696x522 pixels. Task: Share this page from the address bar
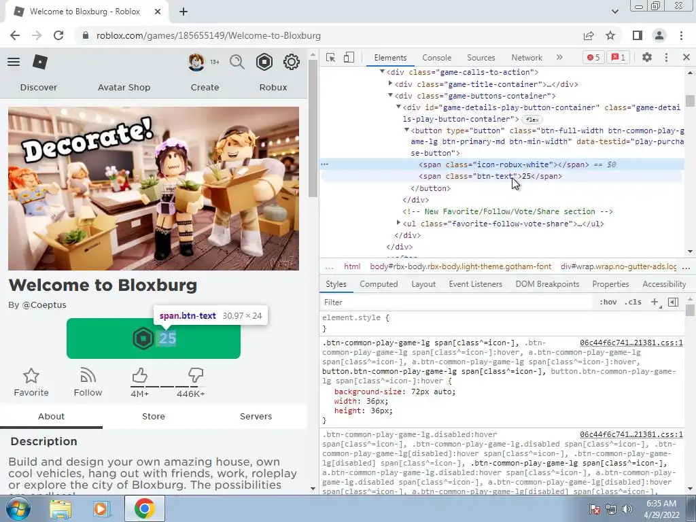tap(589, 35)
